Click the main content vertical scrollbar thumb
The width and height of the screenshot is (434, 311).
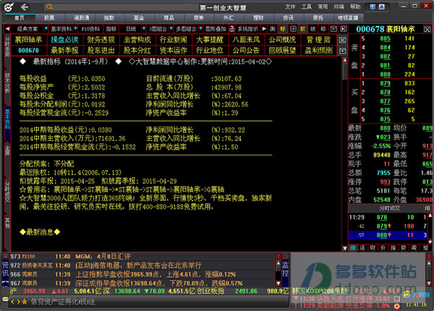[x=344, y=71]
